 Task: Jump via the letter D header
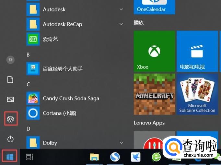(28, 129)
